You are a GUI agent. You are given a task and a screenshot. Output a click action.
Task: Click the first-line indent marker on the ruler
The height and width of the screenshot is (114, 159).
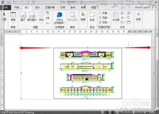tap(21, 31)
